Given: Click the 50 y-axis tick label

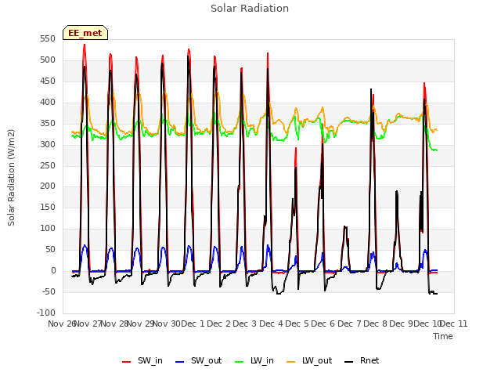Looking at the screenshot, I should point(50,249).
